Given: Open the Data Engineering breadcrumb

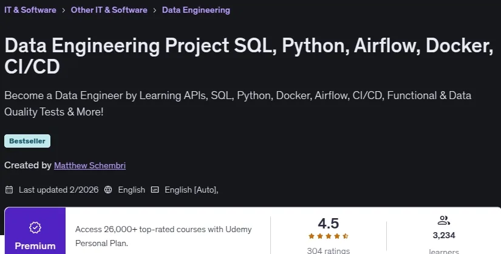Looking at the screenshot, I should pyautogui.click(x=196, y=10).
